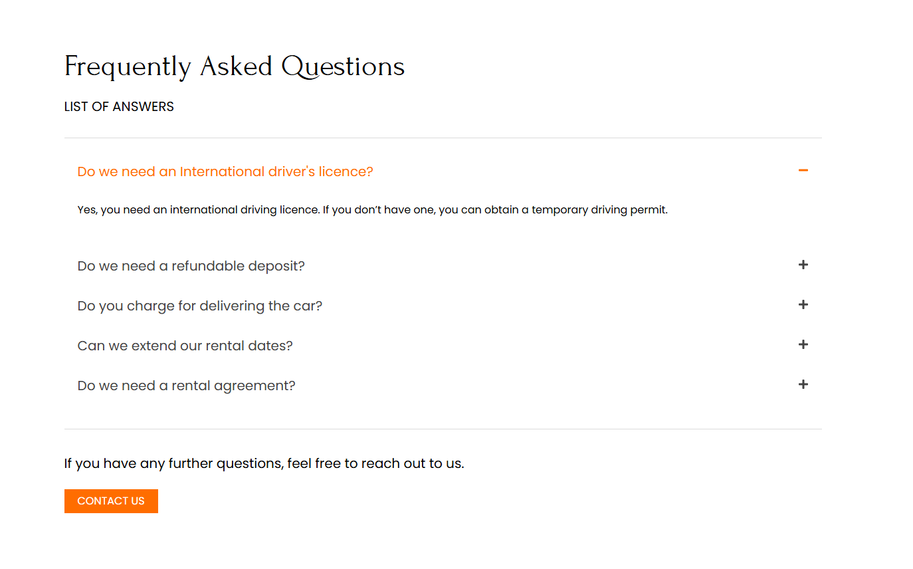The width and height of the screenshot is (913, 569).
Task: Click the plus icon for delivering the car
Action: 803,304
